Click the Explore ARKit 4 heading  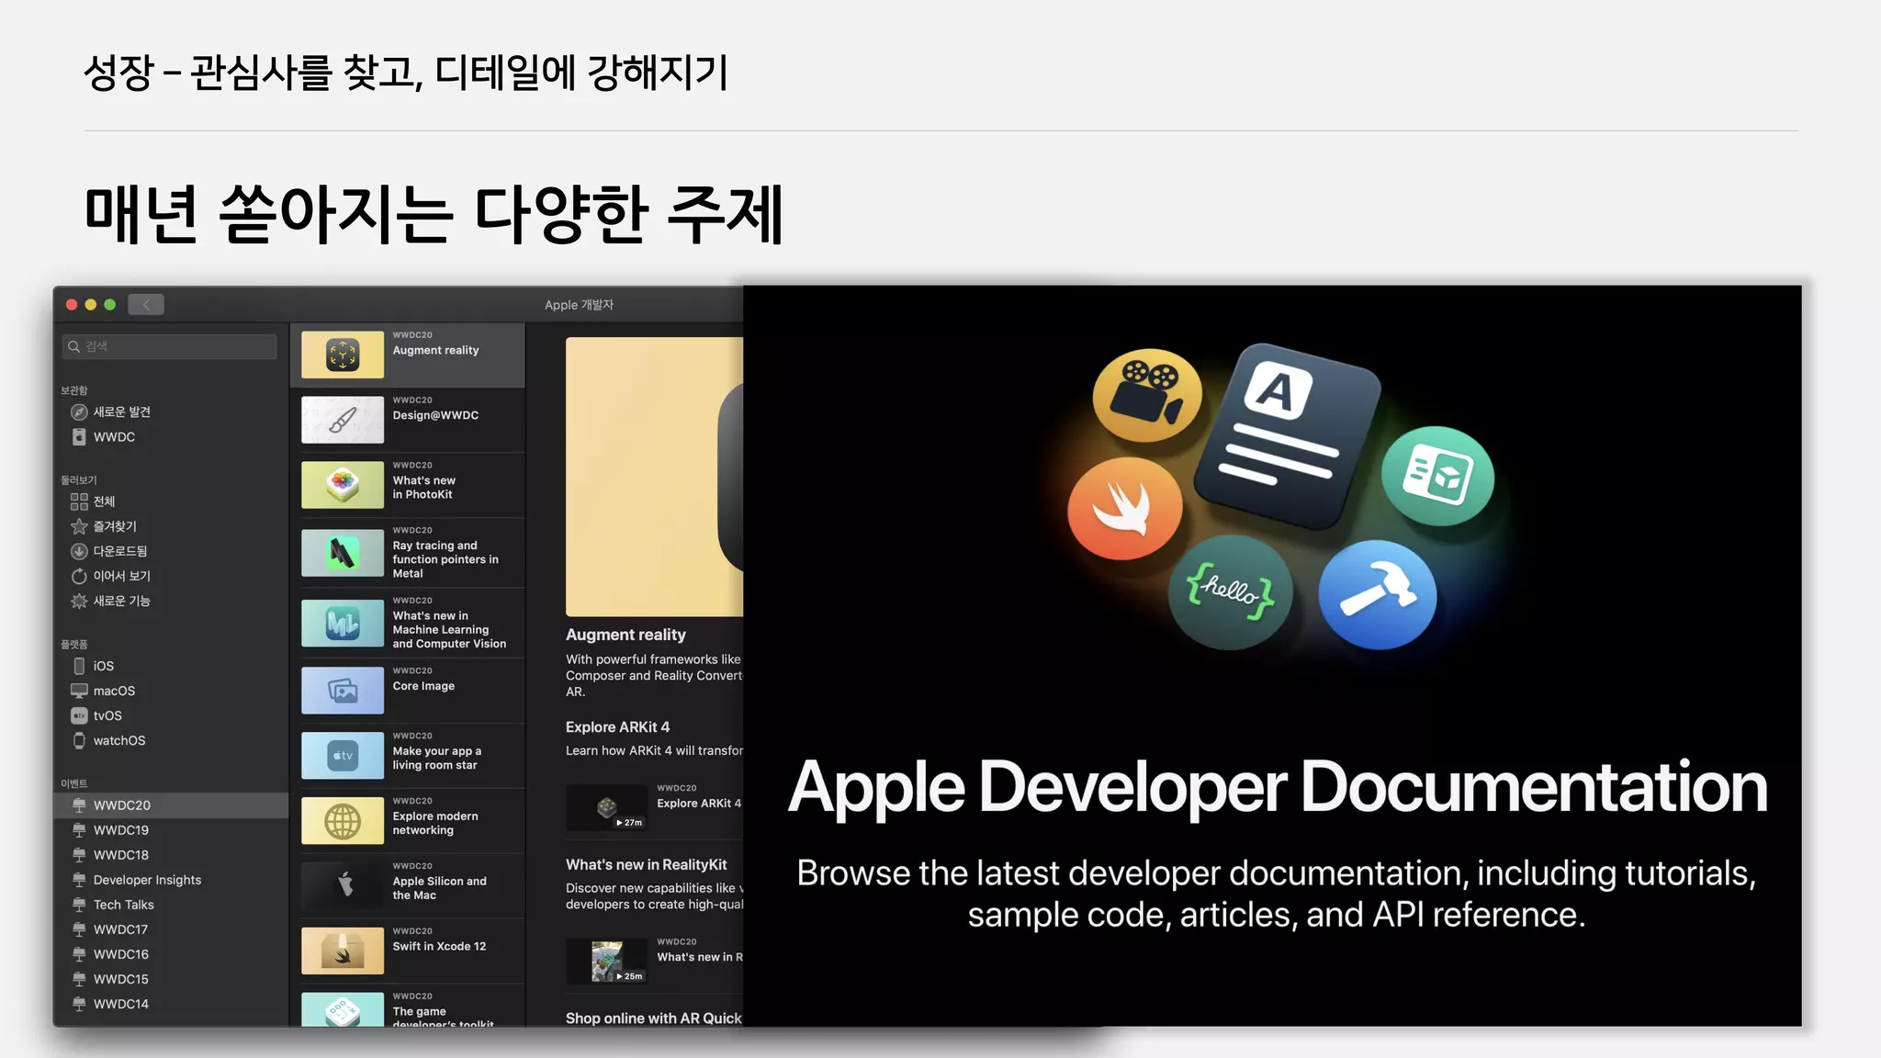617,726
